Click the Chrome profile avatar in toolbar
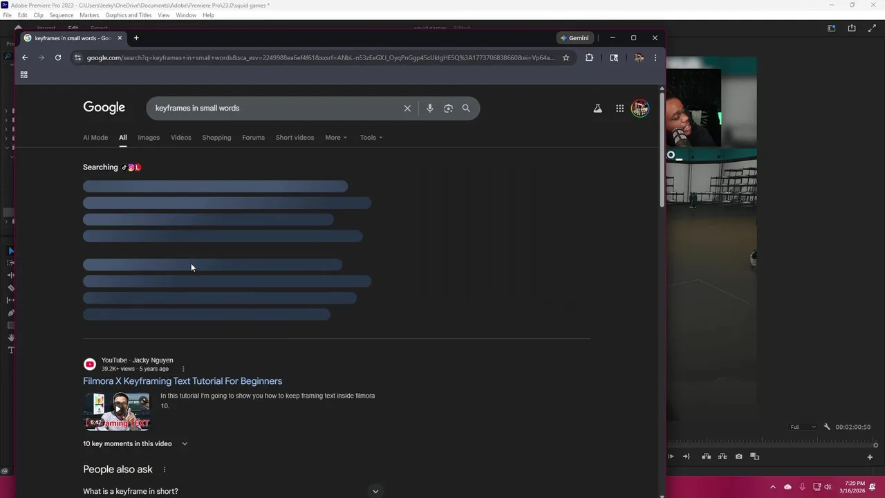Screen dimensions: 885x498 click(x=639, y=57)
